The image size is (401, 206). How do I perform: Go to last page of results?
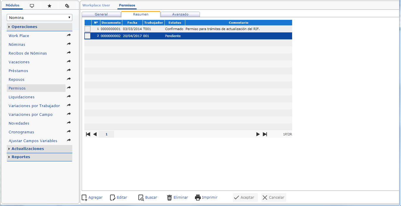(265, 134)
